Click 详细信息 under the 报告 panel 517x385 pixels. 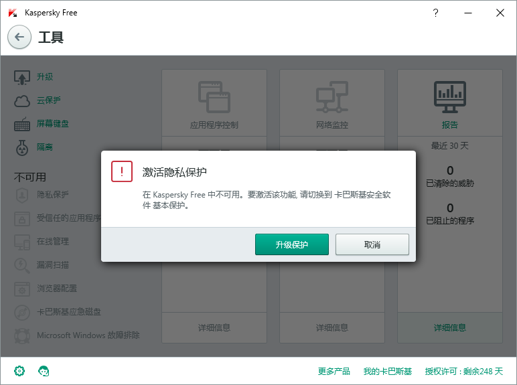[x=449, y=328]
